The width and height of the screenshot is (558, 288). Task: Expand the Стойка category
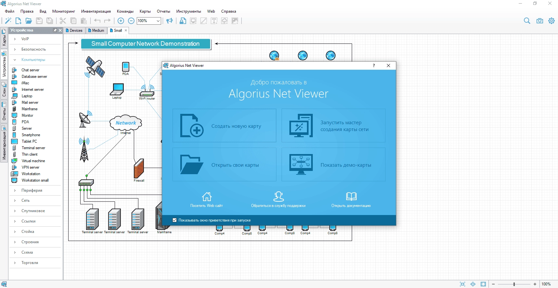pyautogui.click(x=15, y=232)
